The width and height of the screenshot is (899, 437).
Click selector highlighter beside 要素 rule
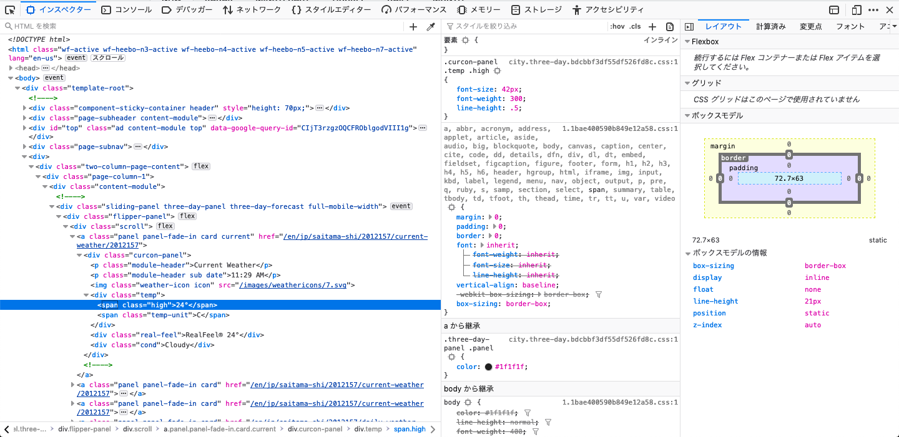[465, 40]
